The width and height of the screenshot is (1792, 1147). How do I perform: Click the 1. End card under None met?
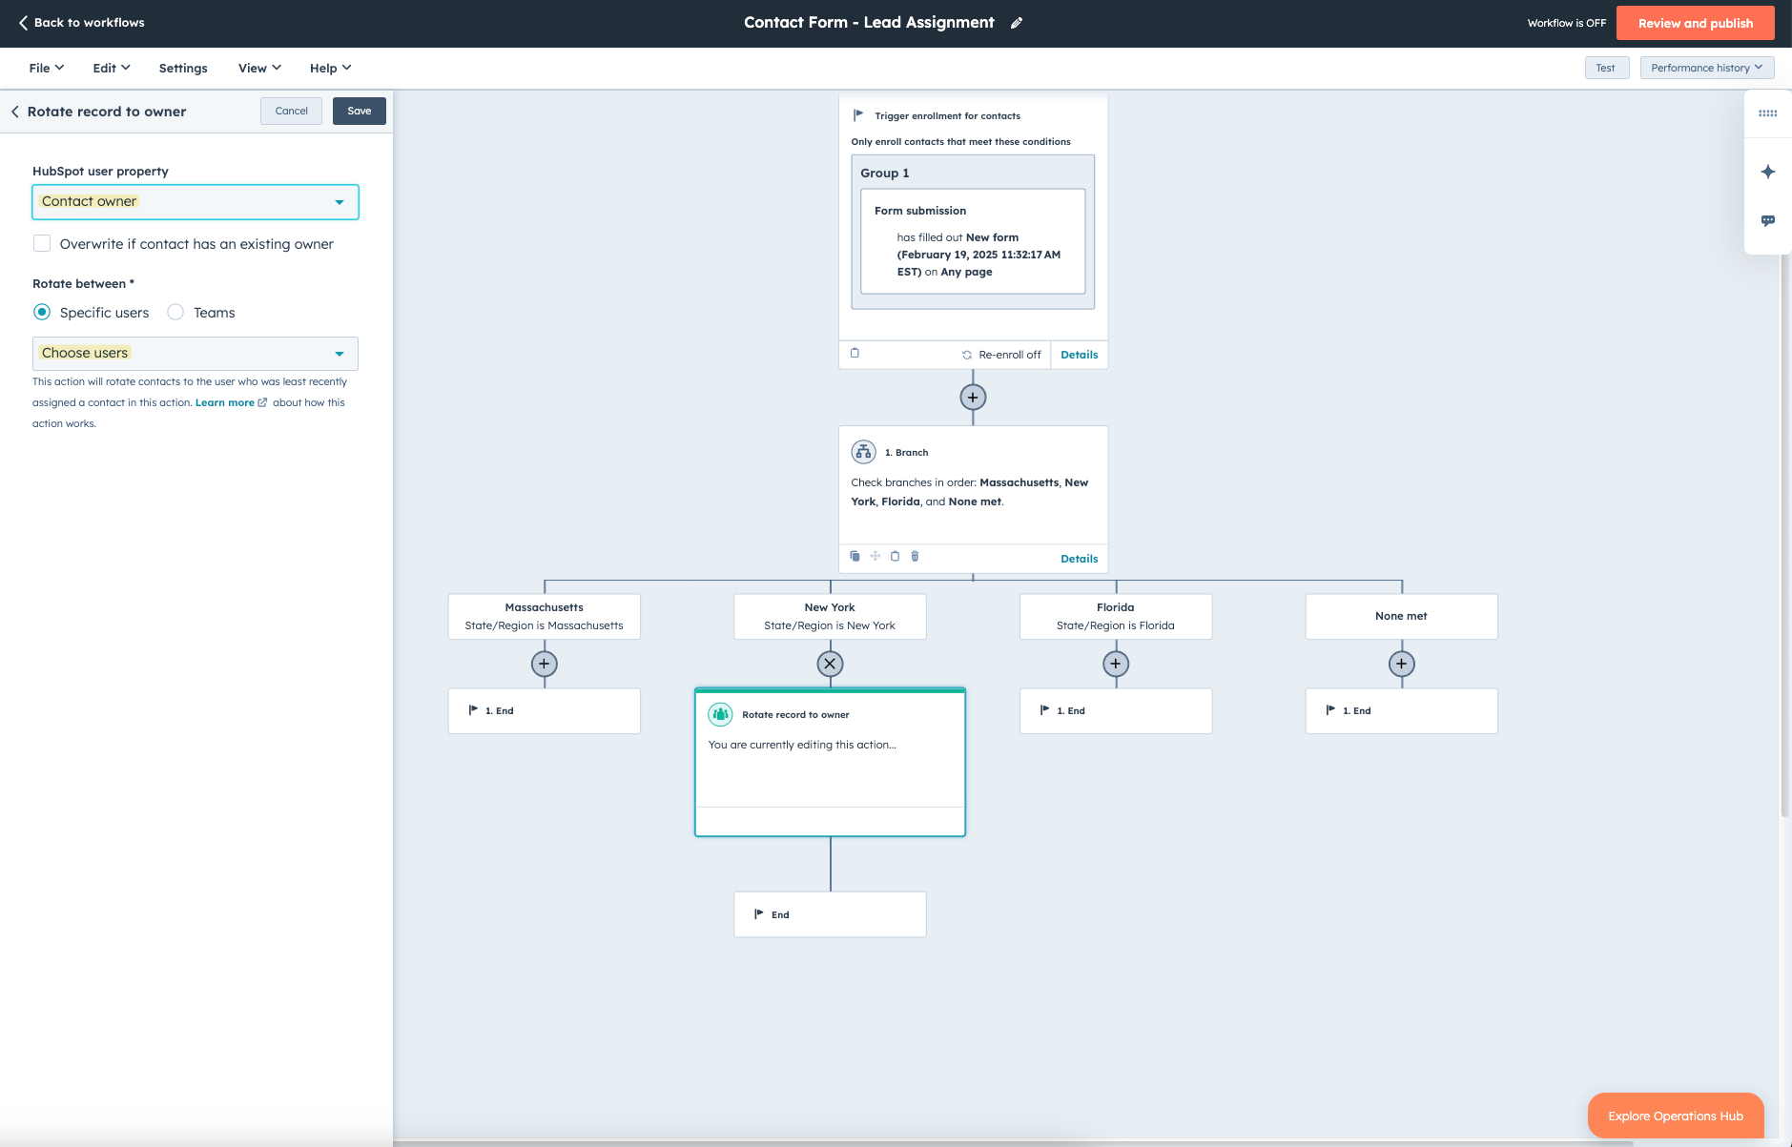1402,711
